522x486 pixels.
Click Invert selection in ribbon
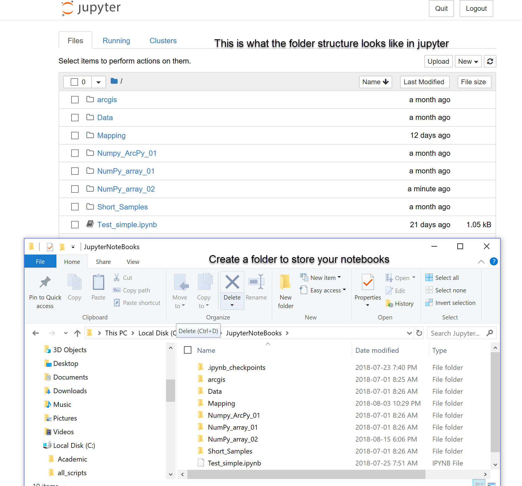(450, 303)
